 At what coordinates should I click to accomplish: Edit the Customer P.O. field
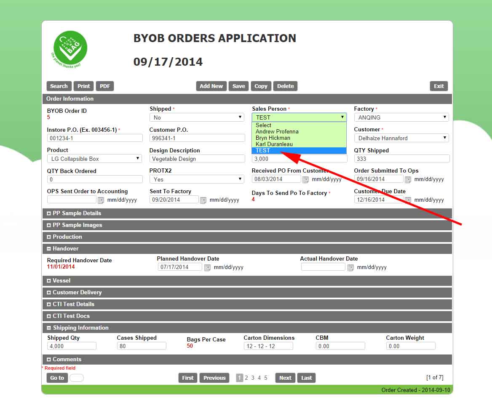tap(197, 139)
